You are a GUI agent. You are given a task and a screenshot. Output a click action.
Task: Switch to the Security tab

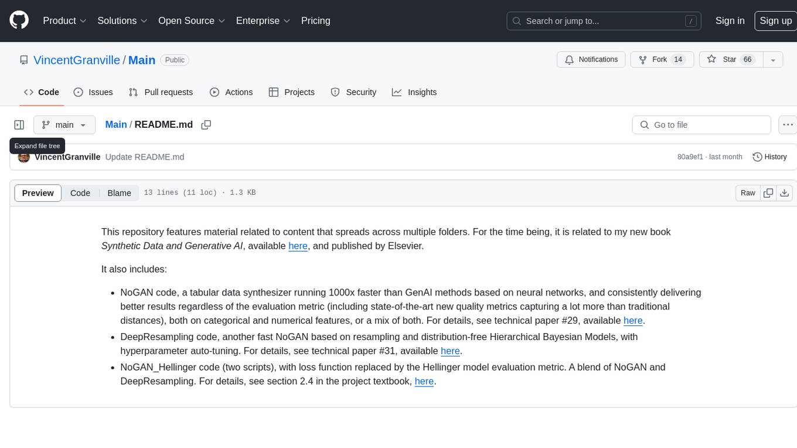click(353, 92)
